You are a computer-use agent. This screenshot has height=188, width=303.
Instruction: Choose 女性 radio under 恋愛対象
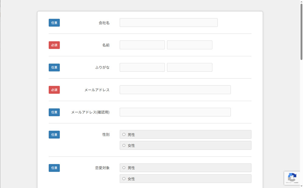(x=124, y=179)
